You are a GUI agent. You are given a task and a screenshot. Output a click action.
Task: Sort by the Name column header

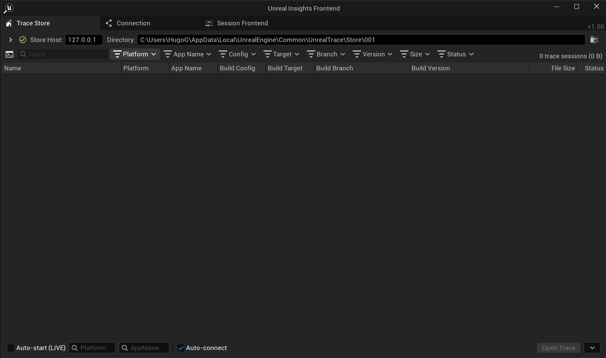point(62,68)
